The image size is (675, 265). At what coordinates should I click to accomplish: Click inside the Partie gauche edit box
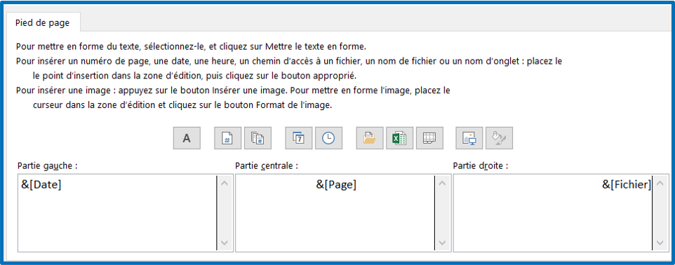[x=117, y=213]
